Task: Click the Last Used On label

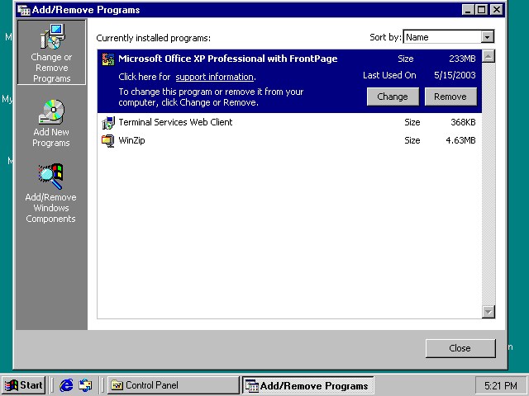Action: pos(389,75)
